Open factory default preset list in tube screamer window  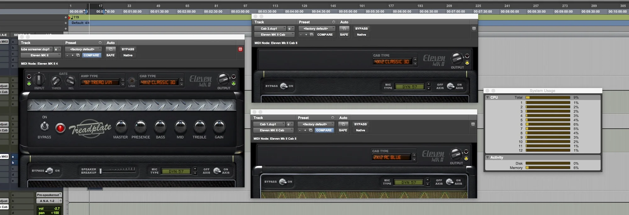click(83, 49)
